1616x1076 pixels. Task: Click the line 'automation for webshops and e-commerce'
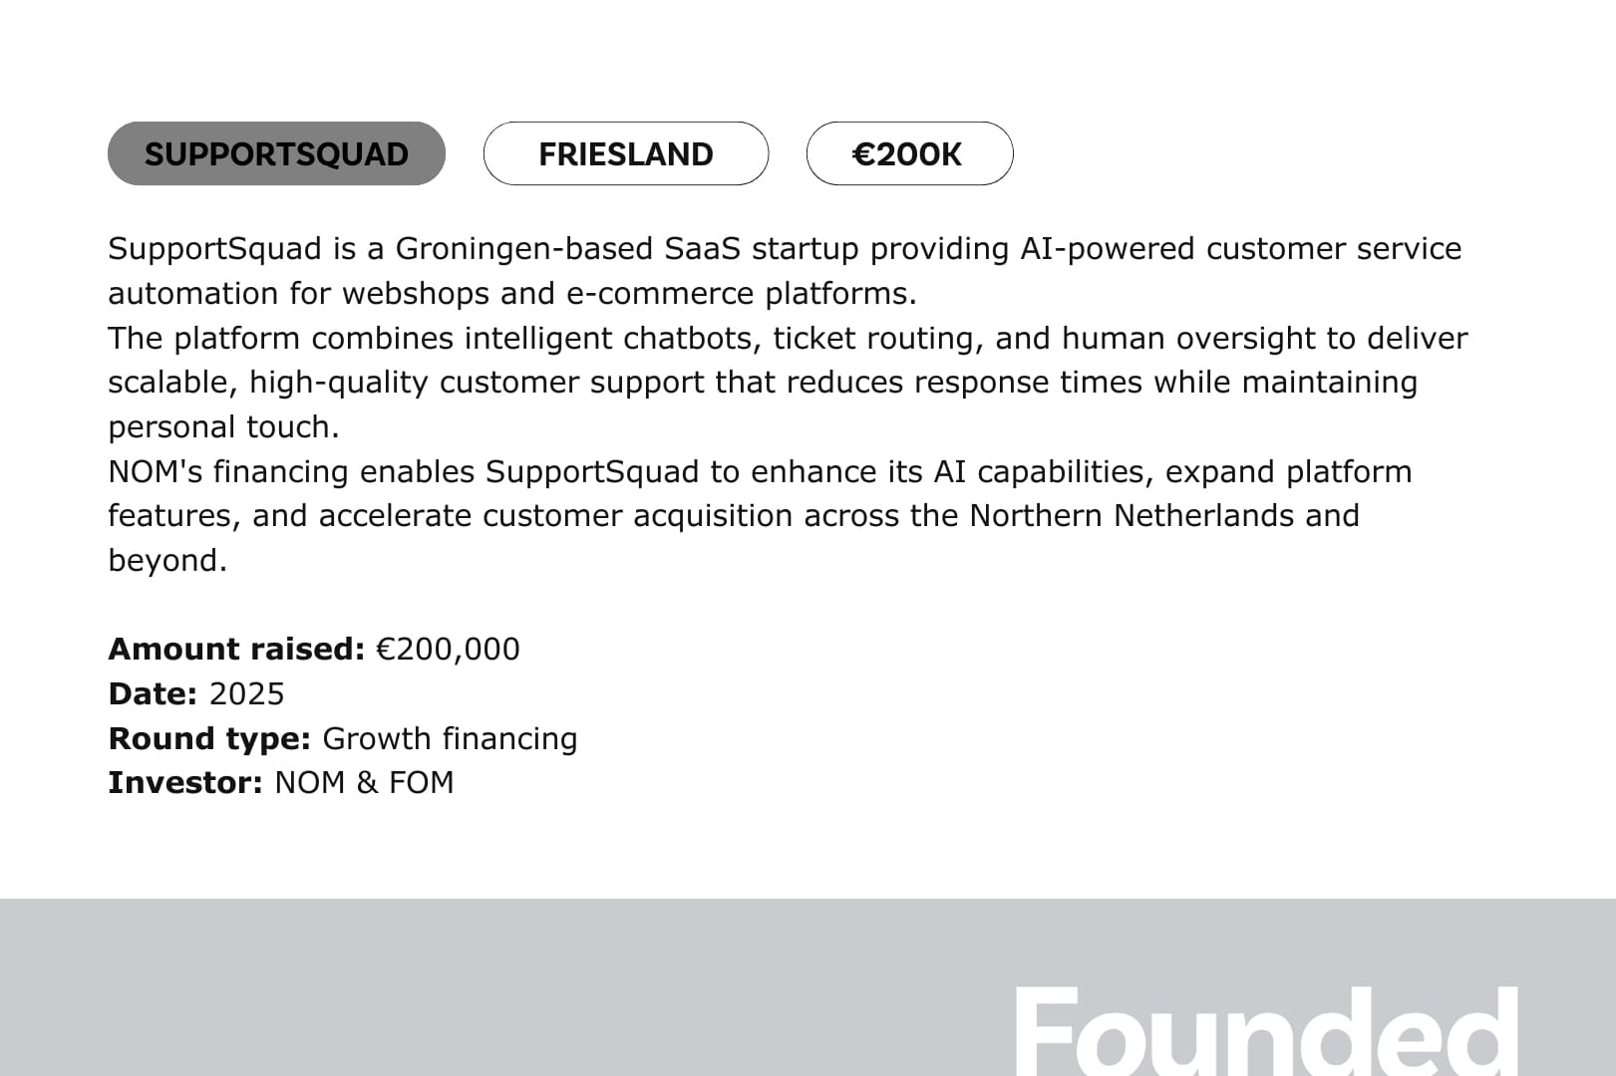click(x=512, y=293)
